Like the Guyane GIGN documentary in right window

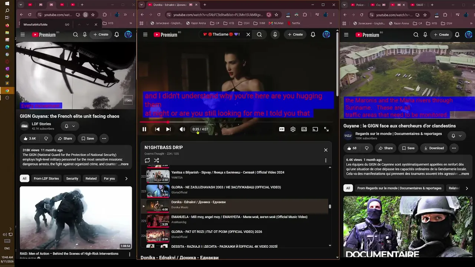pos(352,148)
